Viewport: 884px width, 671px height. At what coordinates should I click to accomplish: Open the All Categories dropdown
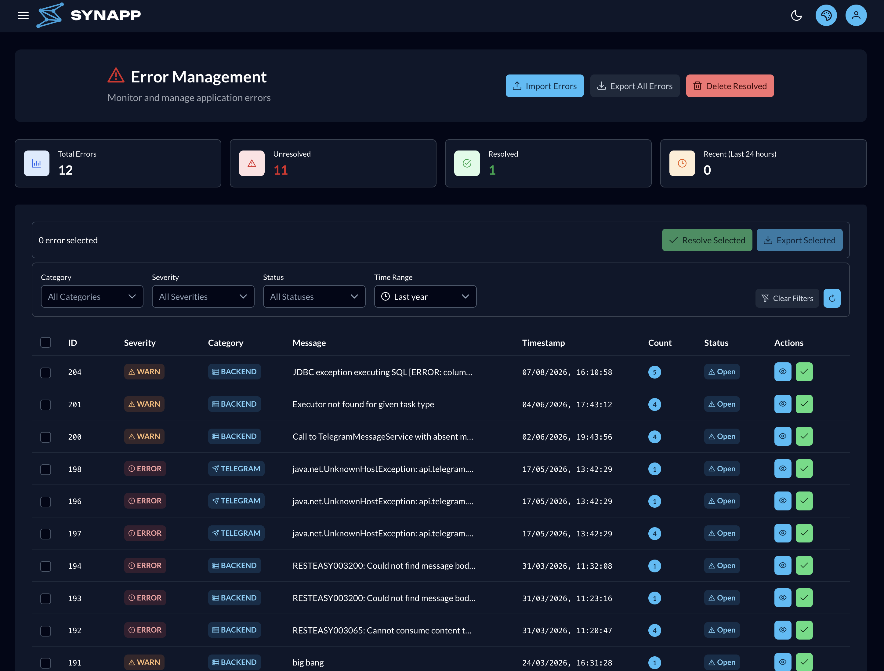(x=92, y=296)
